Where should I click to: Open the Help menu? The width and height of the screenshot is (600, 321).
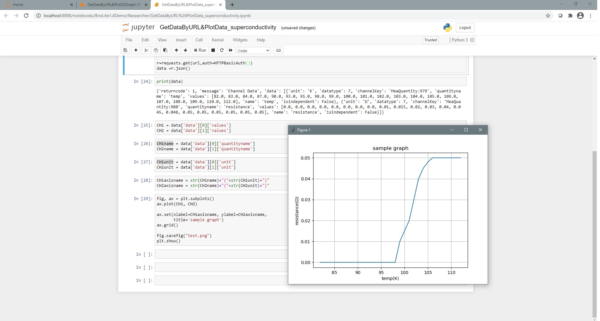(x=261, y=40)
